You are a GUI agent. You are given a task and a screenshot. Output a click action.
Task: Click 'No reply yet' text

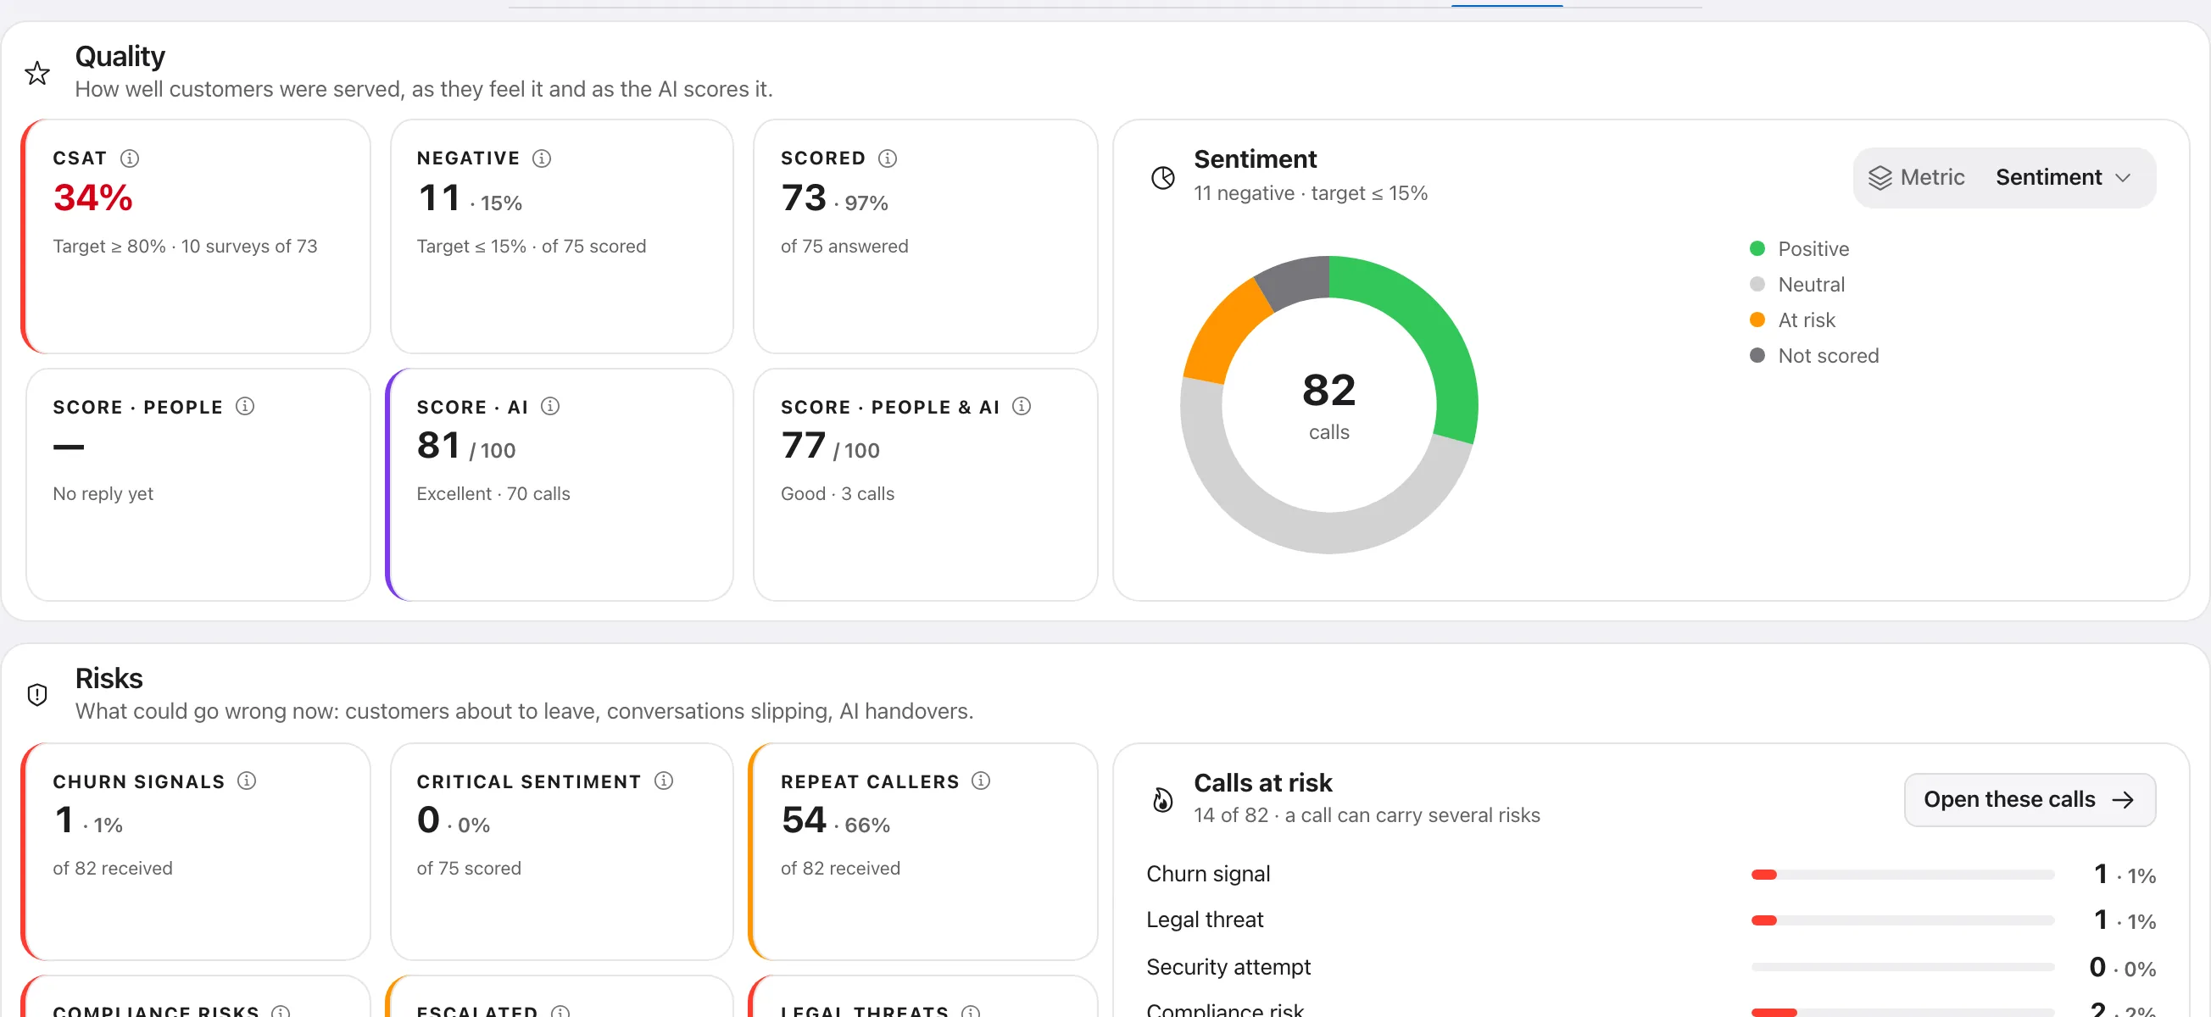(103, 493)
